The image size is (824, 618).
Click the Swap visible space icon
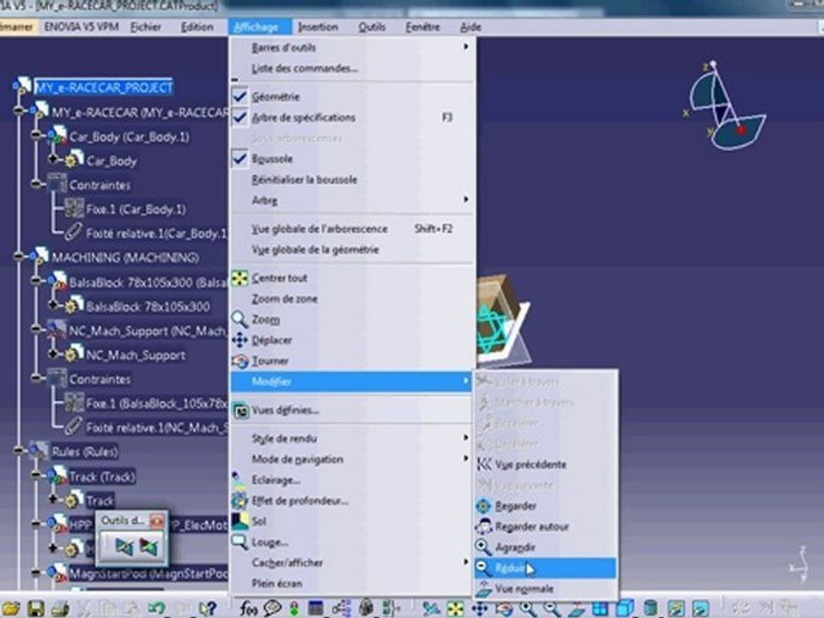tap(700, 609)
